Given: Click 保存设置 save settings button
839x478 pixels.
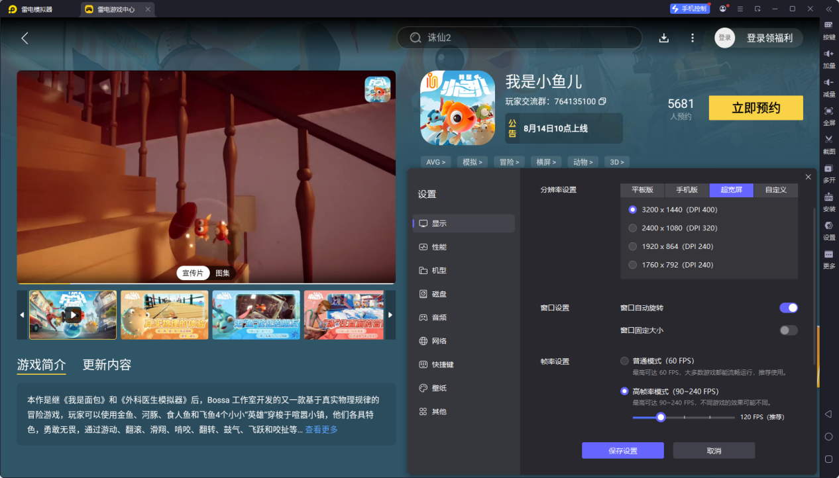Looking at the screenshot, I should 623,451.
